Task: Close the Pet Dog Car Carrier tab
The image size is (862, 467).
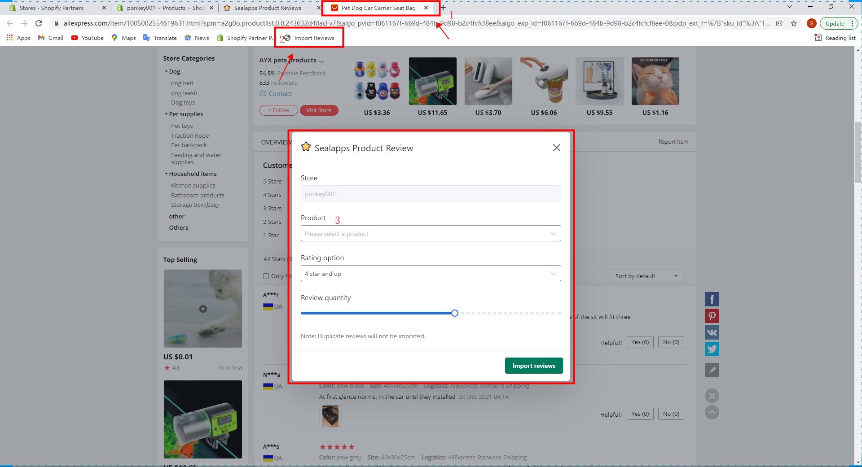Action: click(x=426, y=8)
